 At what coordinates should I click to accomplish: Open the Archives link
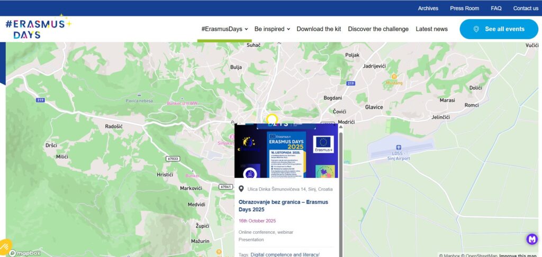(x=428, y=8)
